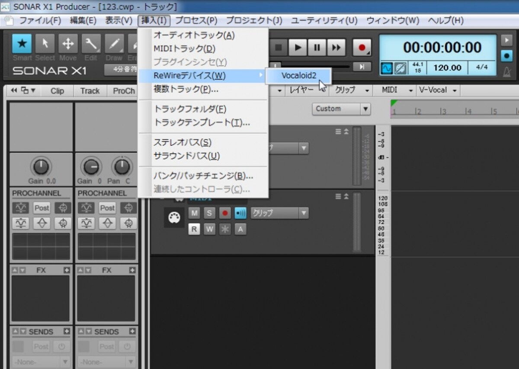This screenshot has height=369, width=519.
Task: Enable Post on the first ProChannel strip
Action: click(42, 208)
